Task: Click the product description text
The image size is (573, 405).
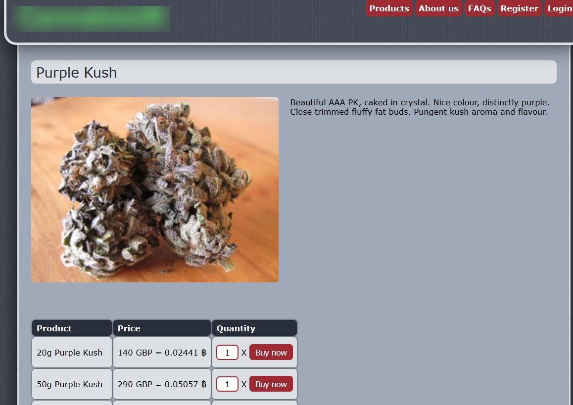Action: [x=420, y=107]
